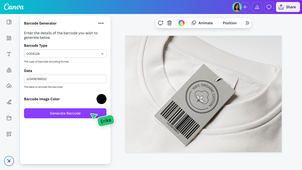Click the Share button
Screen dimensions: 302x170
click(x=288, y=7)
